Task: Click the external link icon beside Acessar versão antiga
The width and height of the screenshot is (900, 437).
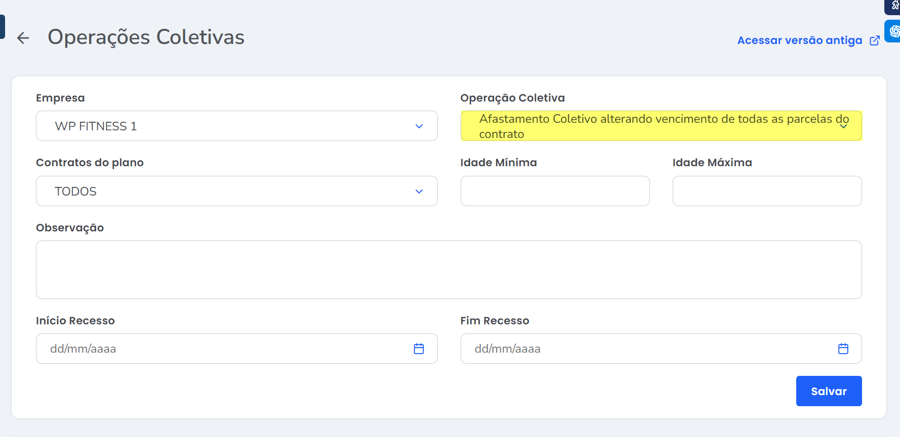Action: point(874,40)
